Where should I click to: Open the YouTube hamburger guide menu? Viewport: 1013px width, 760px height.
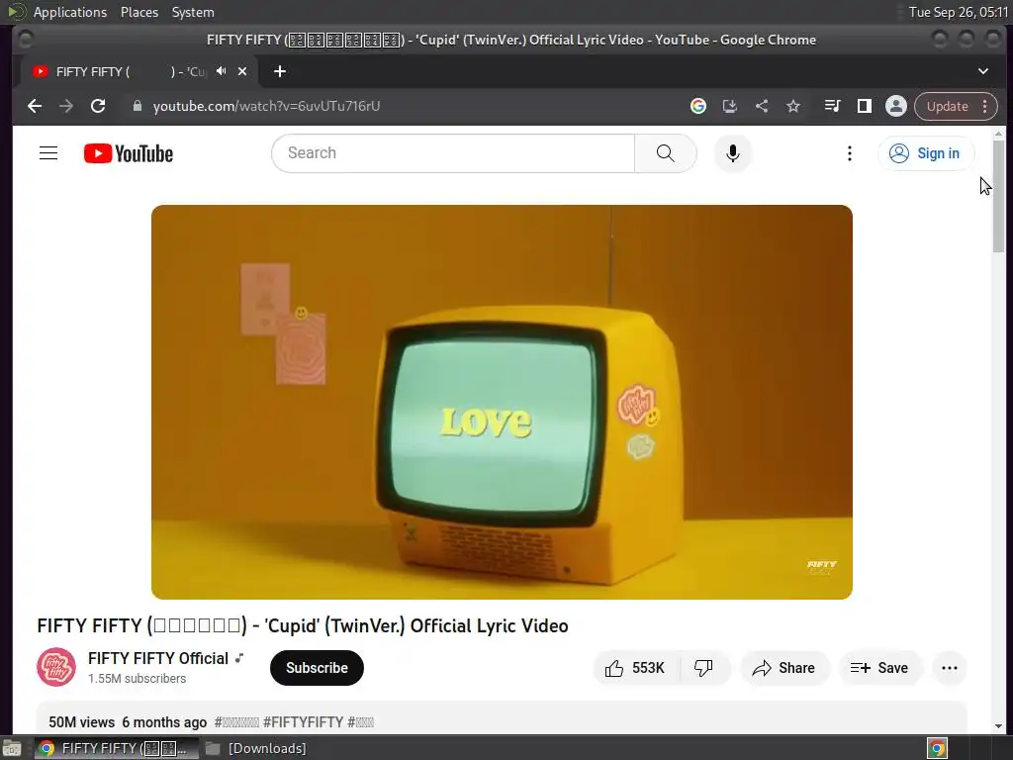click(48, 153)
